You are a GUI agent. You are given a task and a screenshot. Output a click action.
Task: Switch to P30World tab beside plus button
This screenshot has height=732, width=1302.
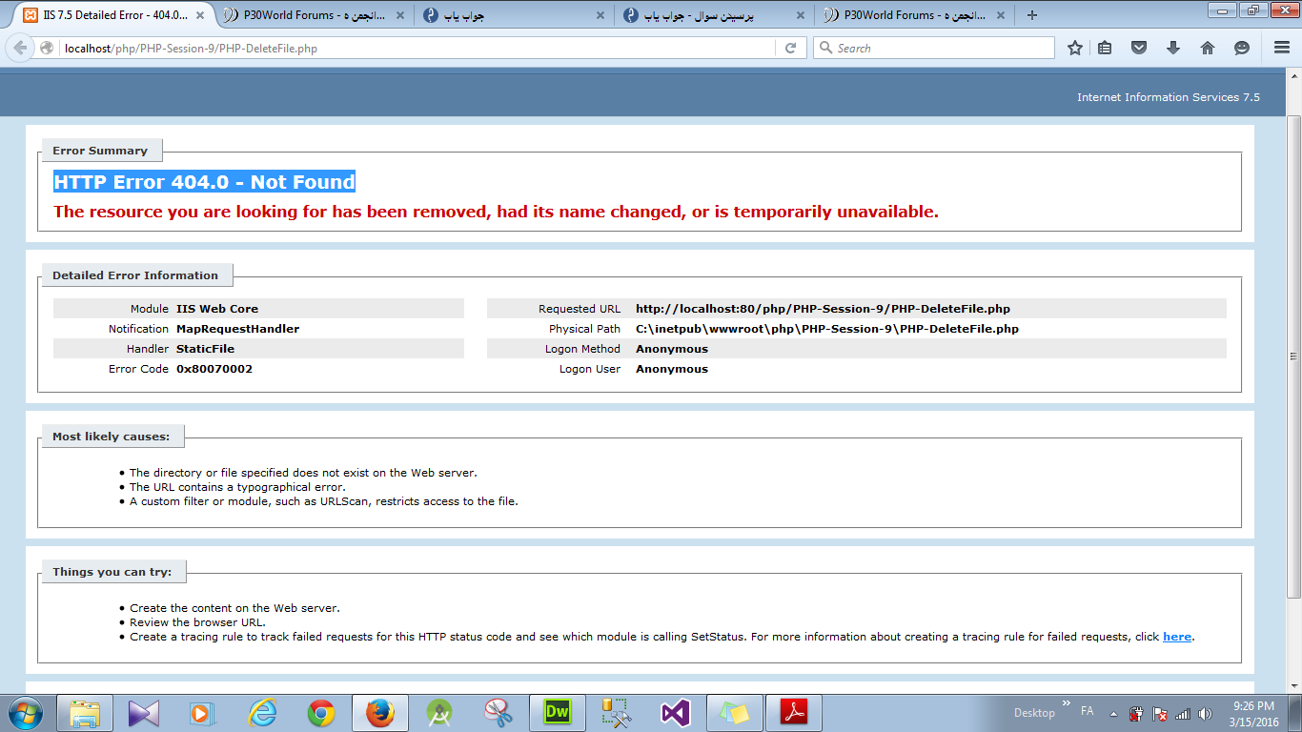[916, 15]
